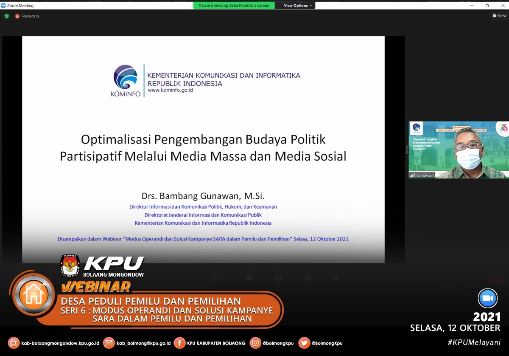Toggle the dimmed Record button
The height and width of the screenshot is (356, 509).
[308, 278]
